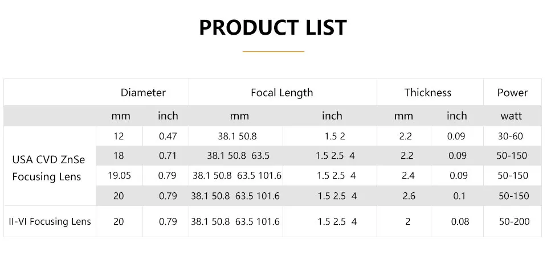Click the 38.1 50.8 focal length cell
547x256 pixels.
coord(237,136)
